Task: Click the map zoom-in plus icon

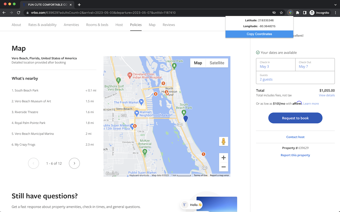Action: [223, 157]
